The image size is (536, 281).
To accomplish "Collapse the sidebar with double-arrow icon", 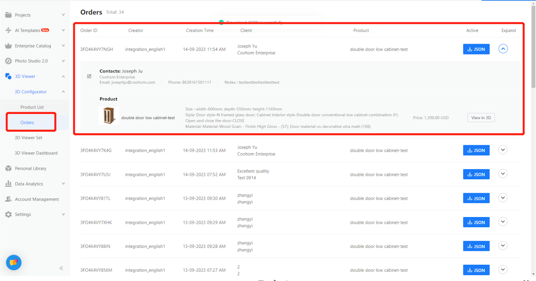I will (x=61, y=268).
